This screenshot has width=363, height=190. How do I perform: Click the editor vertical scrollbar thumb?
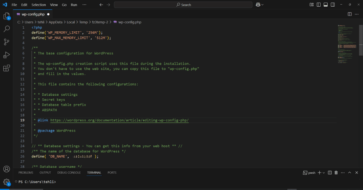pyautogui.click(x=361, y=40)
